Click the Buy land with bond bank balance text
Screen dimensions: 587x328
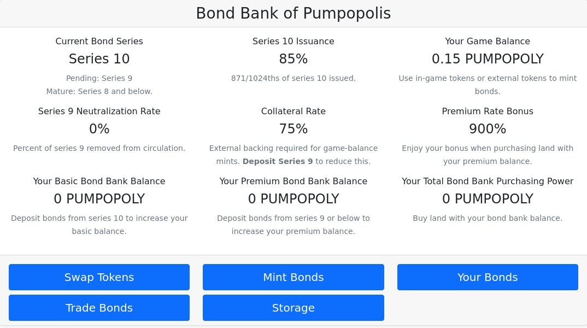[x=488, y=218]
